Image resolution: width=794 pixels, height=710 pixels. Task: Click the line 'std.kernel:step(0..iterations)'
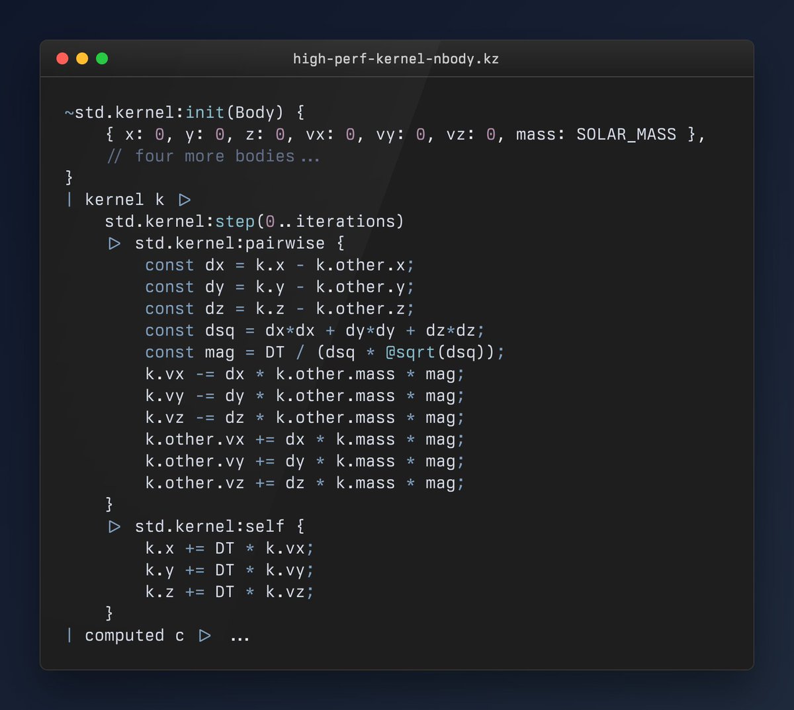point(254,221)
